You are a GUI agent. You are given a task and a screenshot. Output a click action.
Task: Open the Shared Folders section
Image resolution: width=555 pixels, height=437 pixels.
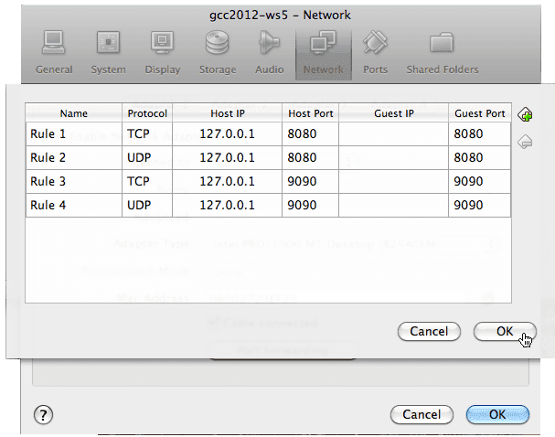point(442,52)
